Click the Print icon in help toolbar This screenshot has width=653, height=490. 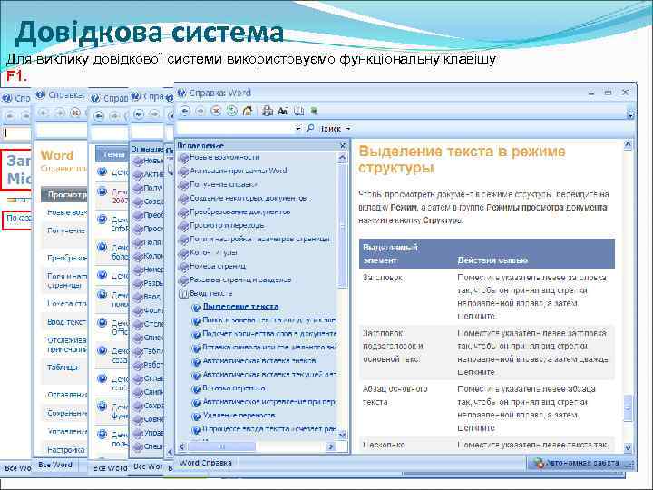point(268,111)
